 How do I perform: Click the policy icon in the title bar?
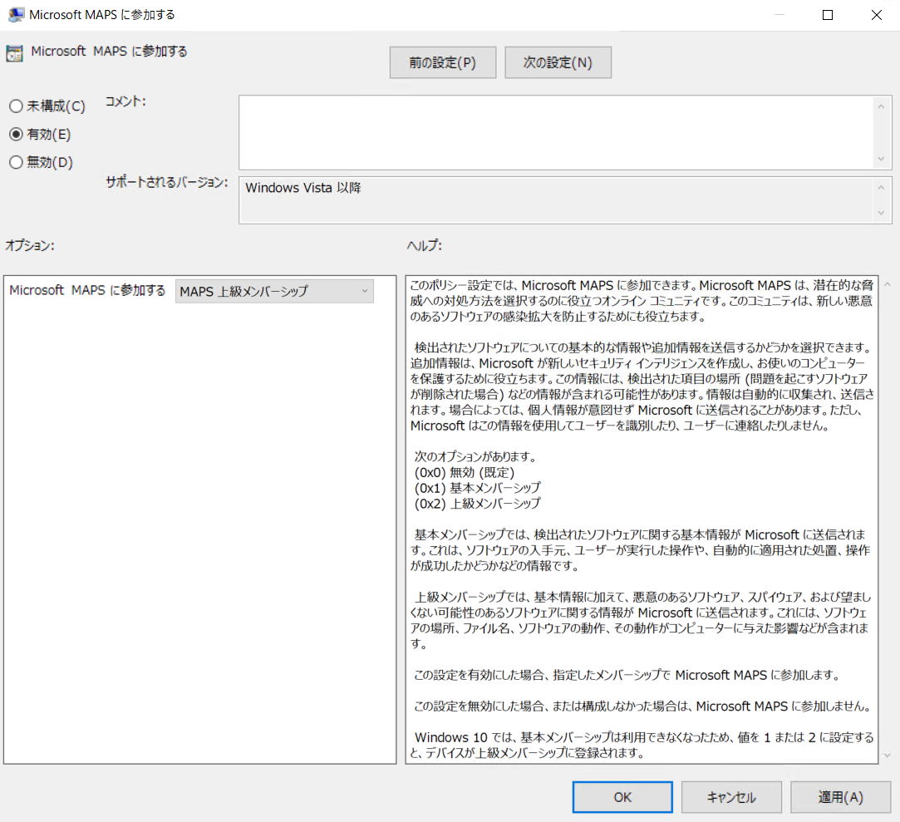(17, 14)
